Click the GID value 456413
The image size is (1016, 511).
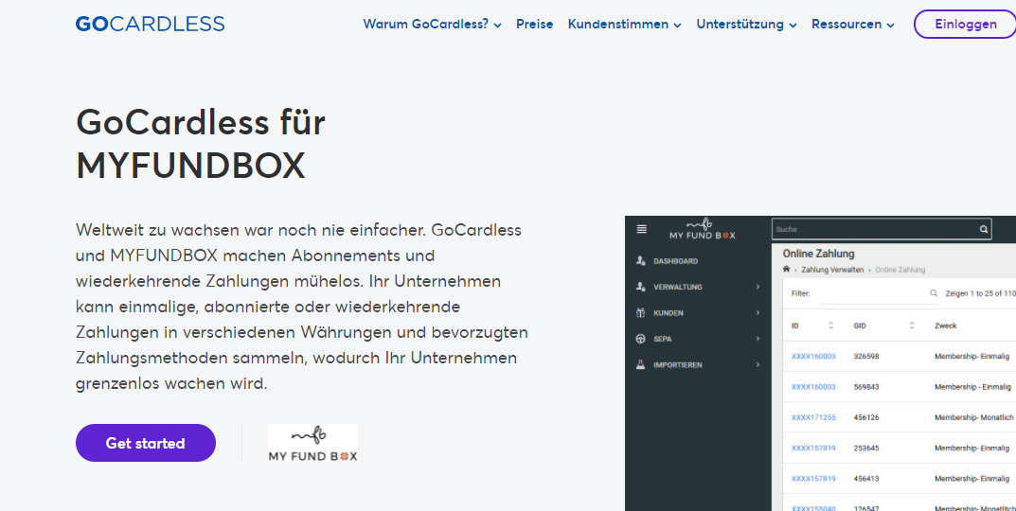pyautogui.click(x=866, y=479)
